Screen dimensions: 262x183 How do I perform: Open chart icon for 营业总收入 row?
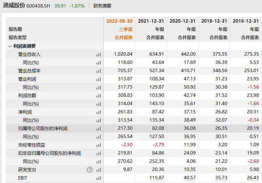[99, 55]
